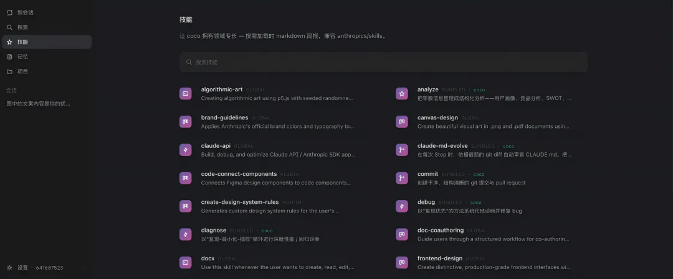Click the claude-api lightning icon
The image size is (673, 279).
[186, 150]
